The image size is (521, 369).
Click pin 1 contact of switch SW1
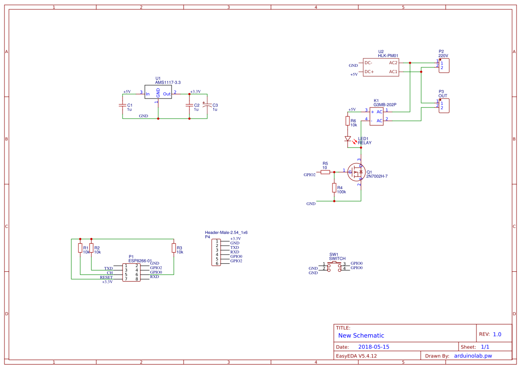(x=329, y=266)
